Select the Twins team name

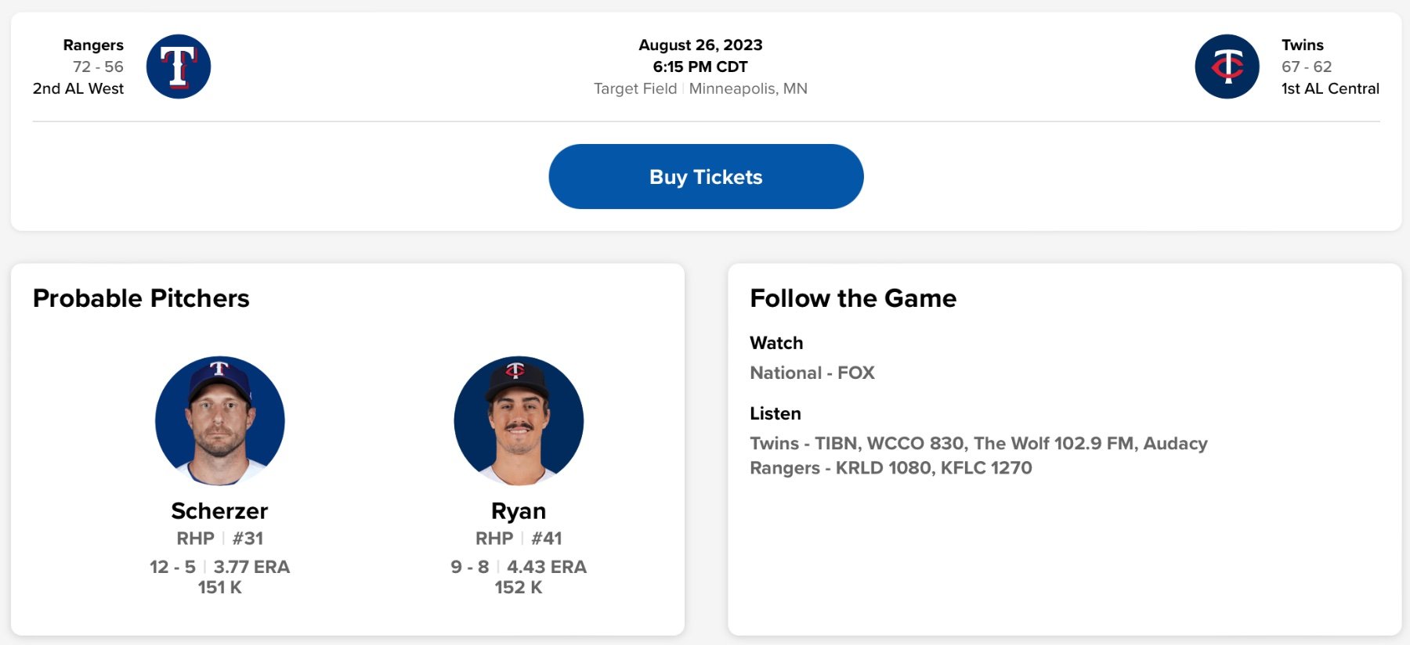(x=1302, y=45)
